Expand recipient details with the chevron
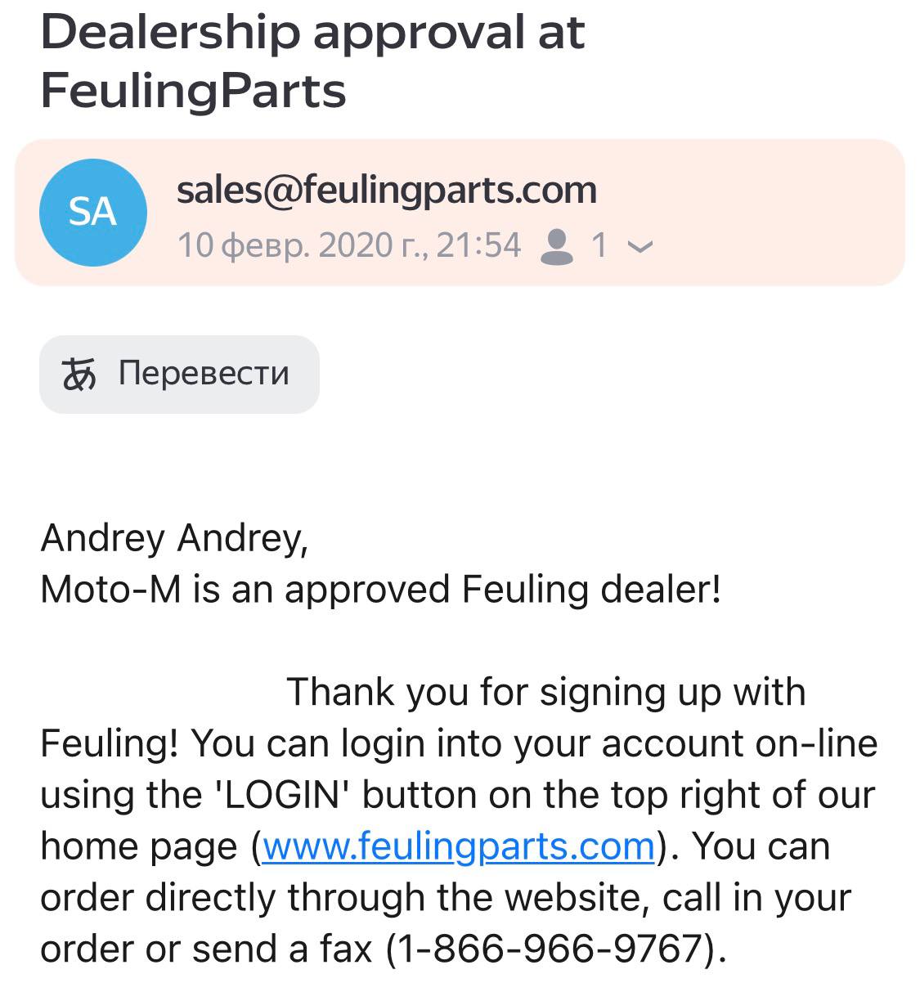 point(643,247)
